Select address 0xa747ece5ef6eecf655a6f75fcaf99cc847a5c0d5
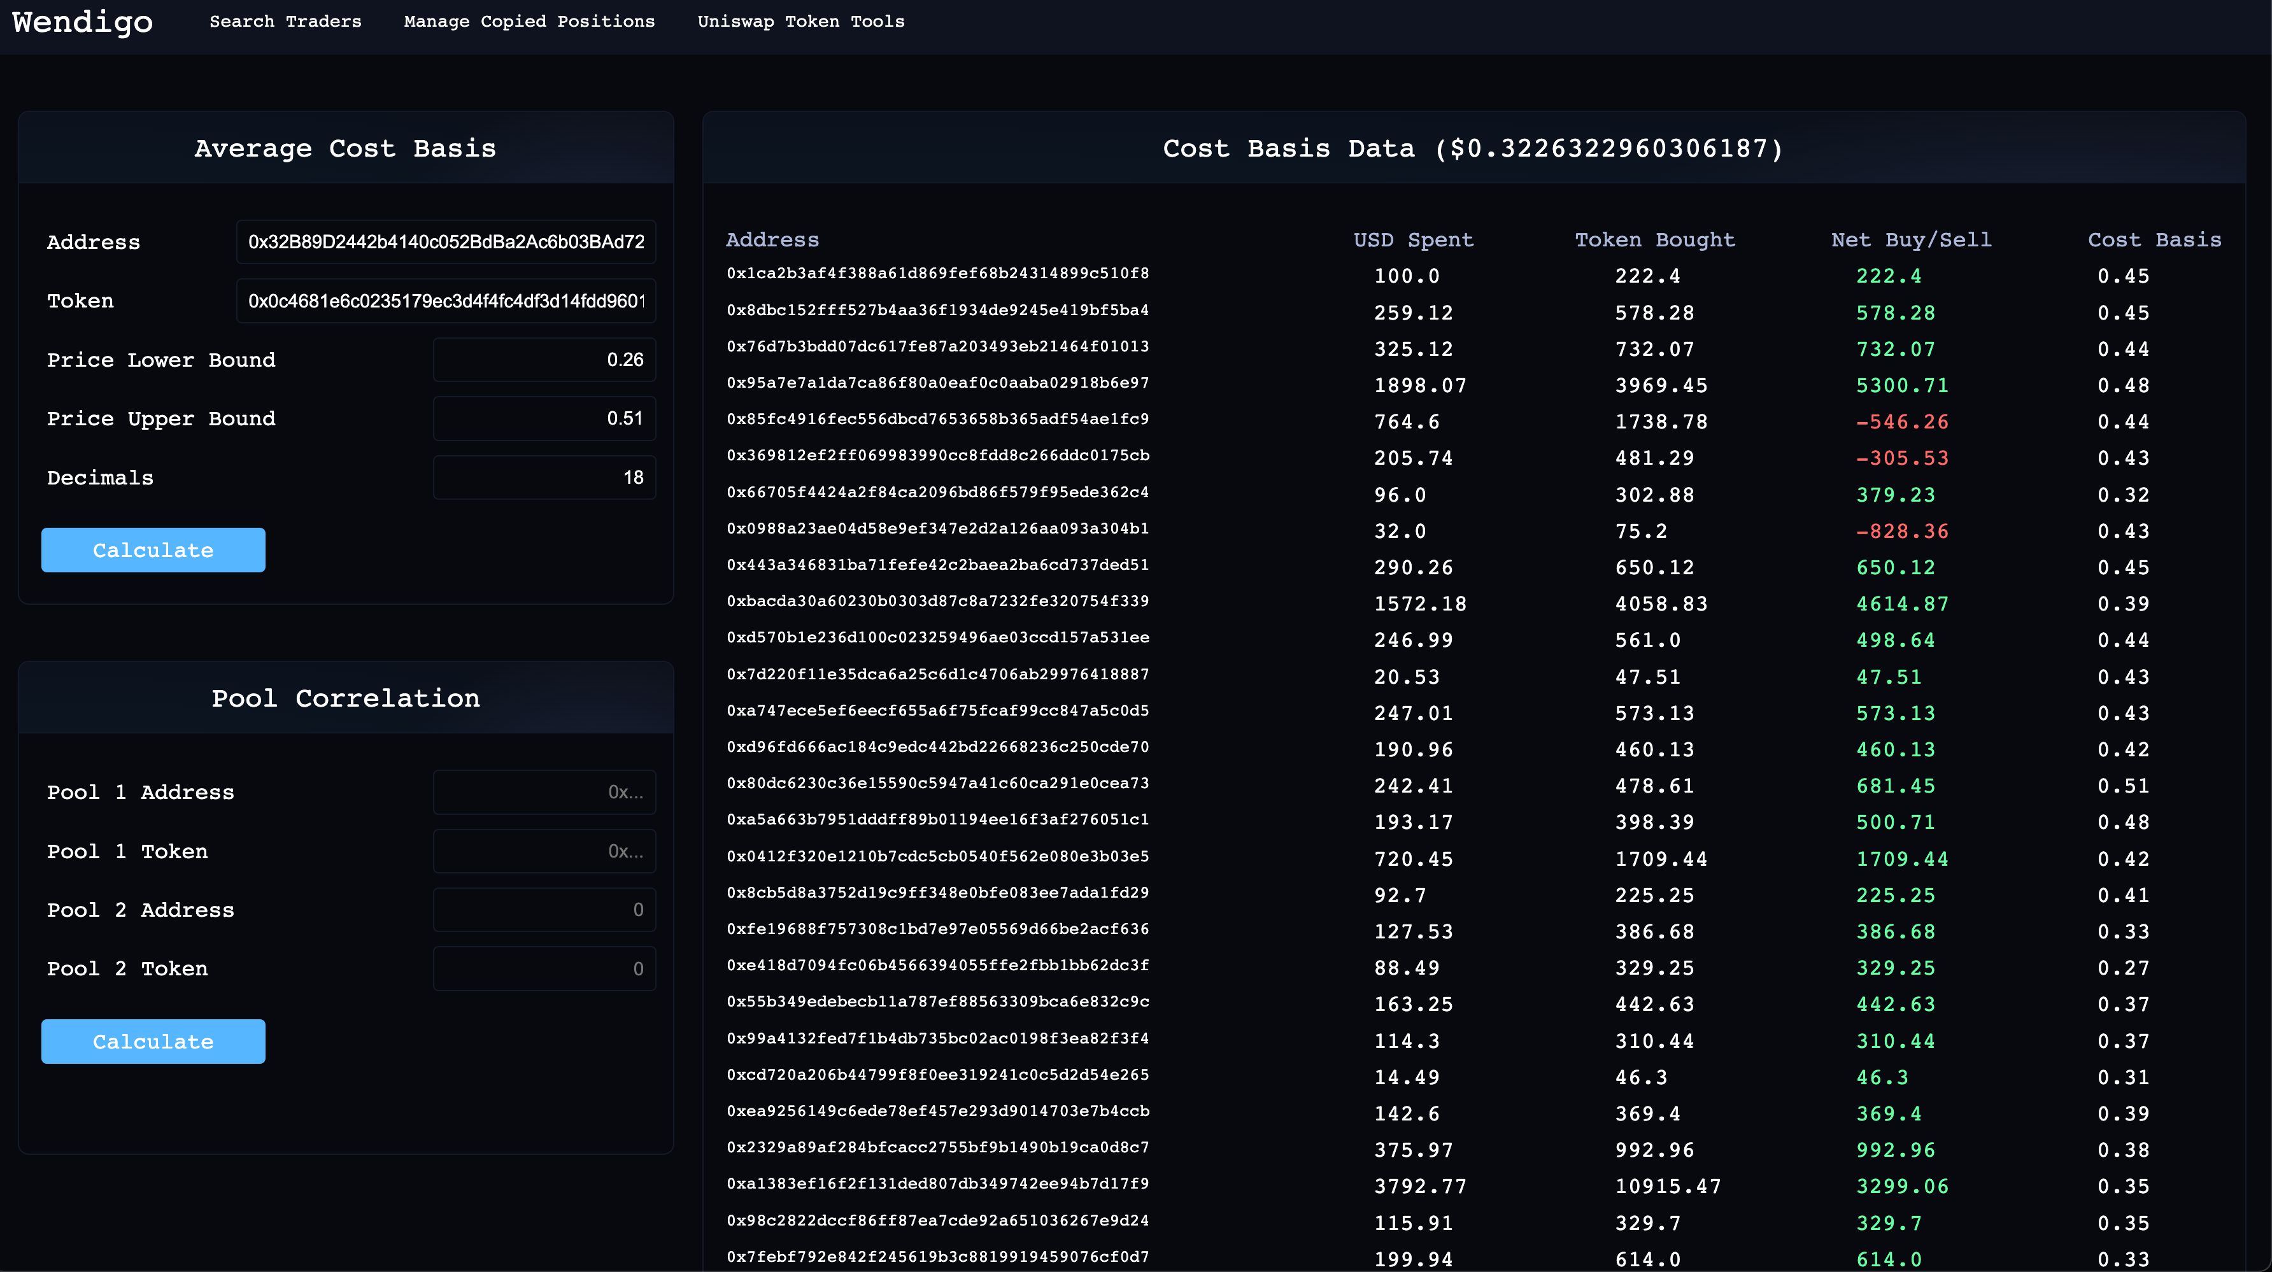 click(x=937, y=710)
